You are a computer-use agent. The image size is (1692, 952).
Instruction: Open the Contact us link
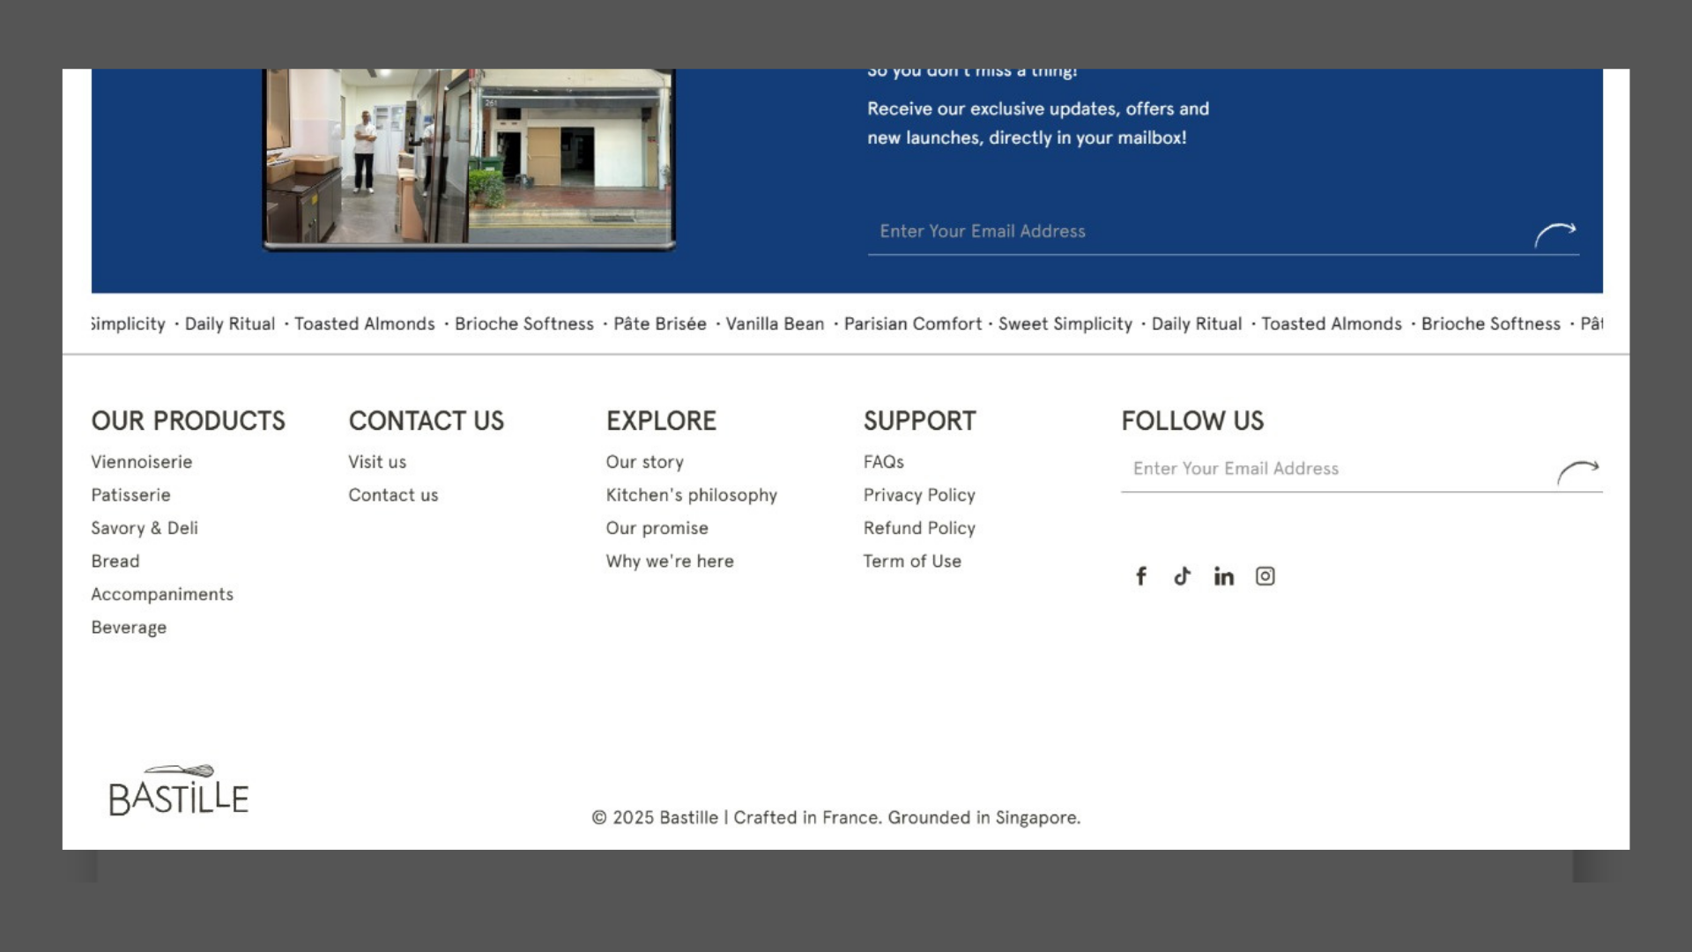click(x=393, y=495)
